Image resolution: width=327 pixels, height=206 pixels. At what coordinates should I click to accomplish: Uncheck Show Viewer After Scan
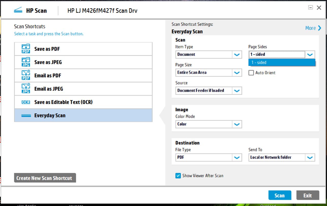(178, 176)
